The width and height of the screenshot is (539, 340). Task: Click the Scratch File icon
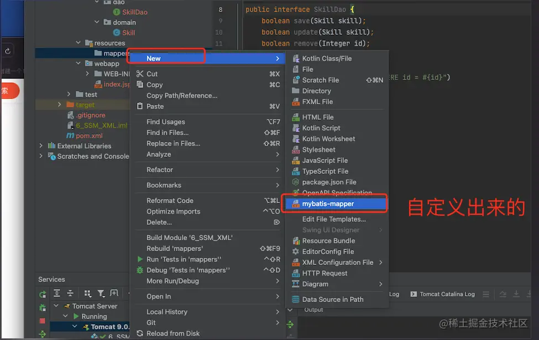coord(296,80)
